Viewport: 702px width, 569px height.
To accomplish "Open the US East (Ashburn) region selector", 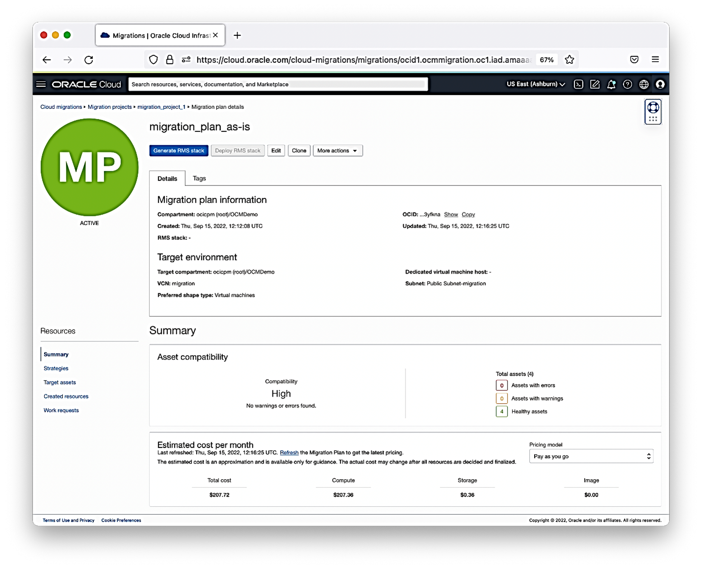I will (535, 84).
